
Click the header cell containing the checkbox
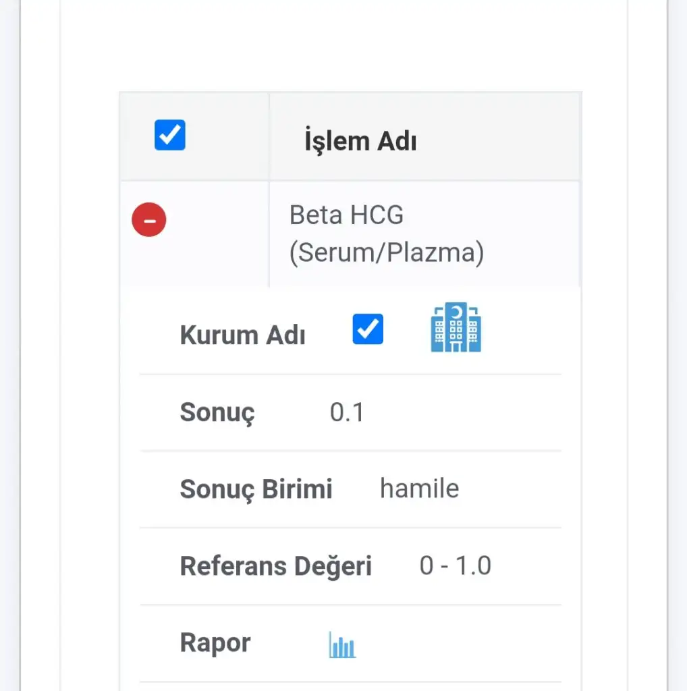click(194, 136)
